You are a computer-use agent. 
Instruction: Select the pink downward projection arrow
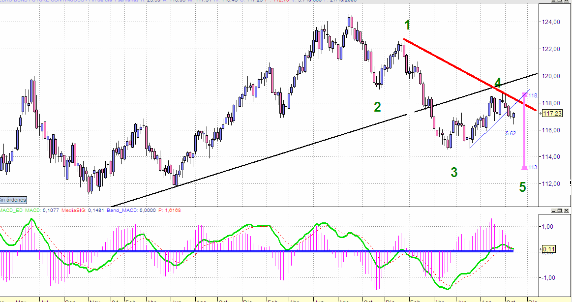tap(524, 131)
